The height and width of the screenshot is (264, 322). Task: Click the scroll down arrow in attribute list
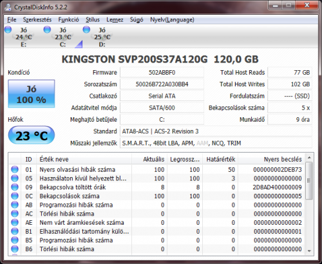pyautogui.click(x=309, y=251)
